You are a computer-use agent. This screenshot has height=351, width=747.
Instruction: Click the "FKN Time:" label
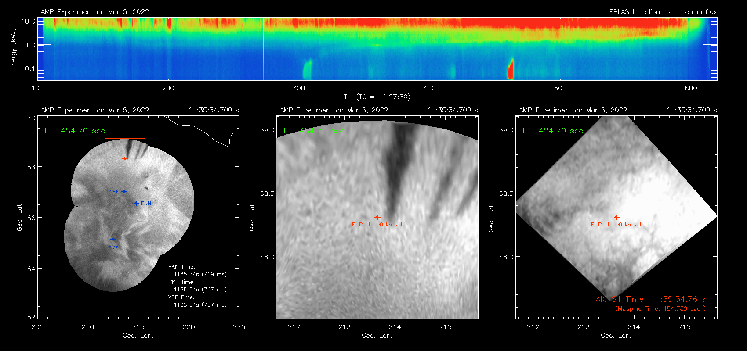pyautogui.click(x=181, y=267)
